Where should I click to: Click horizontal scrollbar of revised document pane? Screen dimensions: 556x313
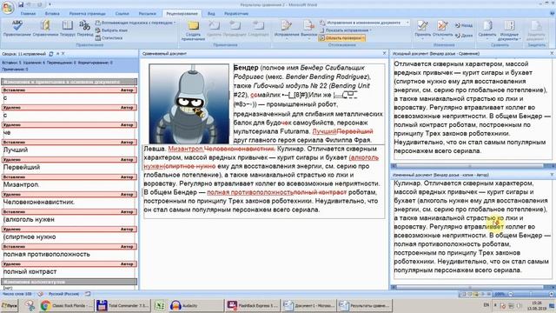click(x=470, y=287)
